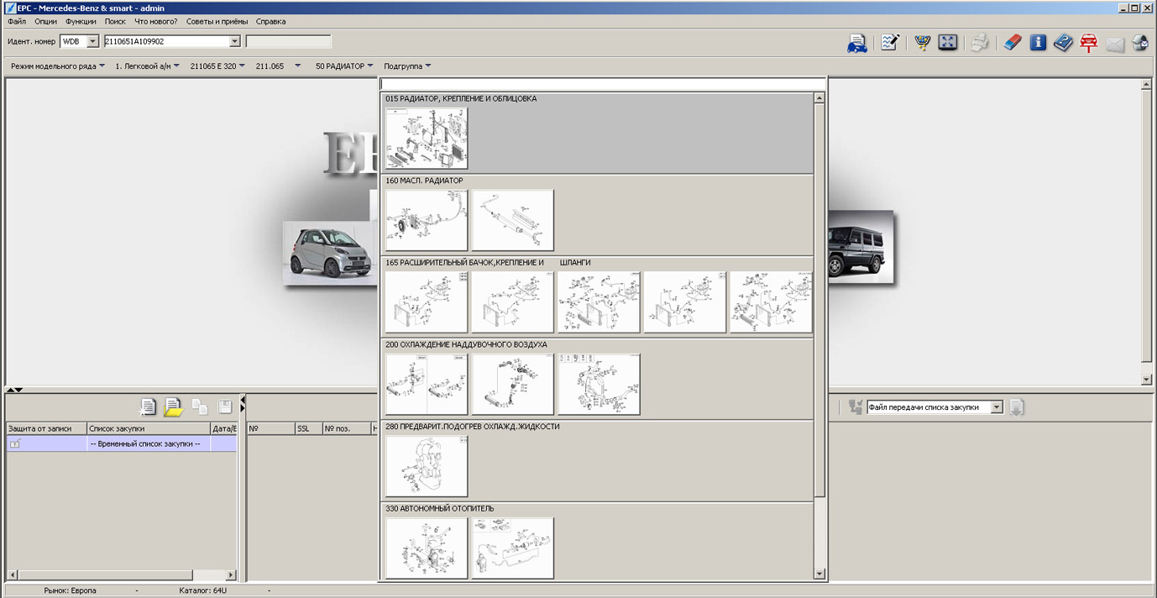1157x598 pixels.
Task: Open the 50 РАДИАТОР group dropdown
Action: tap(344, 66)
